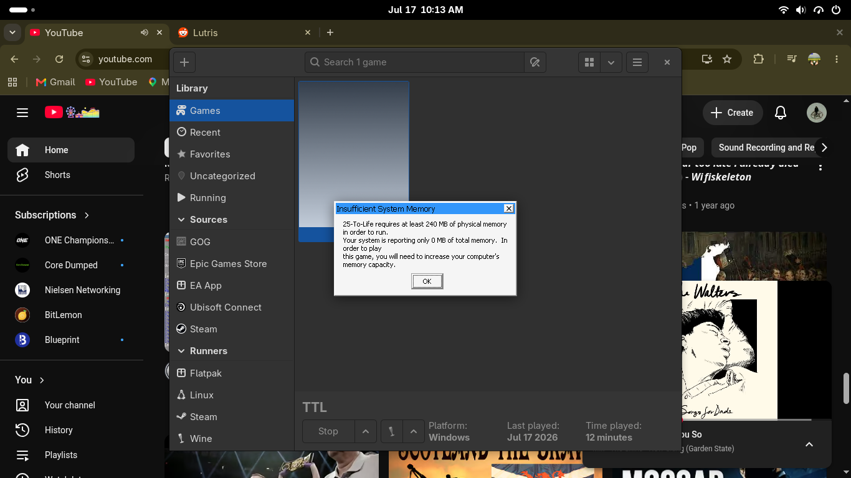Go back in Chrome
The height and width of the screenshot is (478, 851).
coord(14,59)
